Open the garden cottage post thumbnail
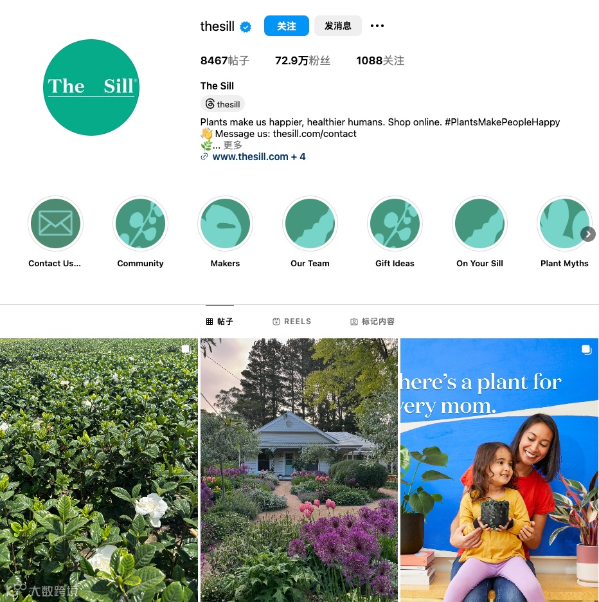599x602 pixels. (x=299, y=470)
